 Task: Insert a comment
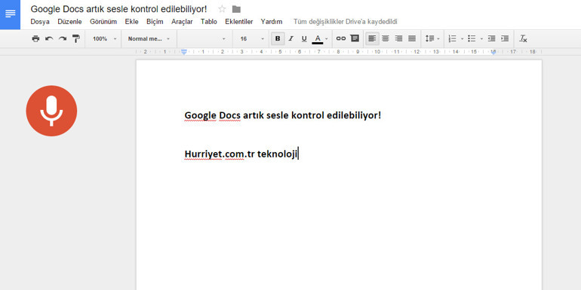click(355, 38)
